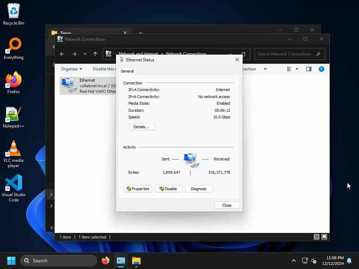The image size is (359, 269).
Task: Click received bytes 516,371,778
Action: coord(219,172)
